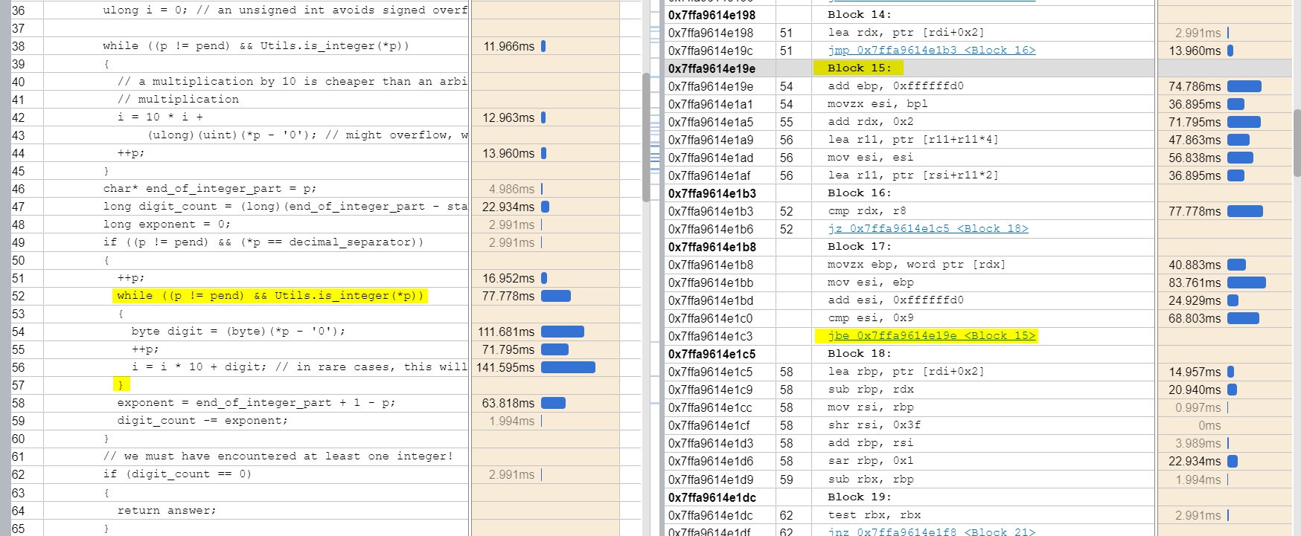Click the source pane vertical scrollbar
Screen dimensions: 1301x536
646,138
